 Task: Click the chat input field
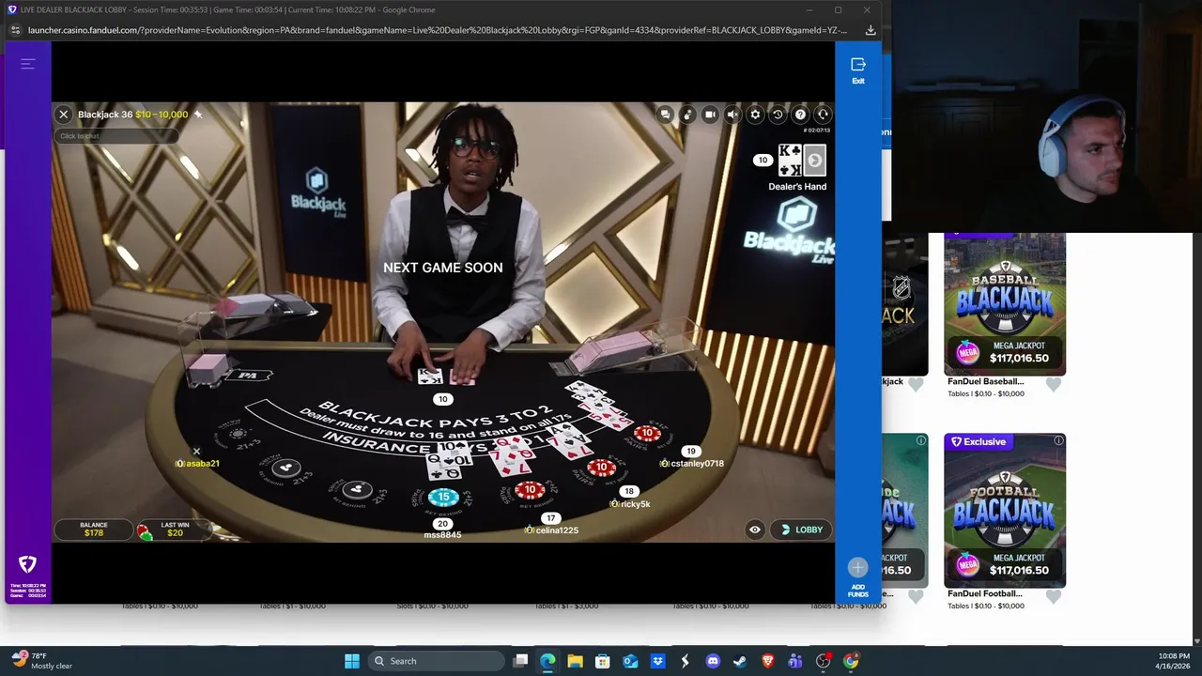(116, 136)
